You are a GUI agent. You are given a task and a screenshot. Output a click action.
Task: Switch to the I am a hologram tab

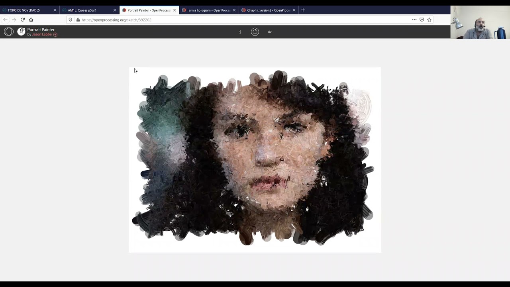pos(209,10)
